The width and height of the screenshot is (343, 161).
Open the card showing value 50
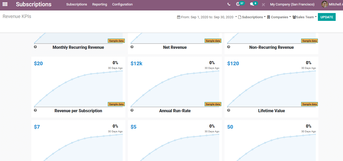point(271,140)
